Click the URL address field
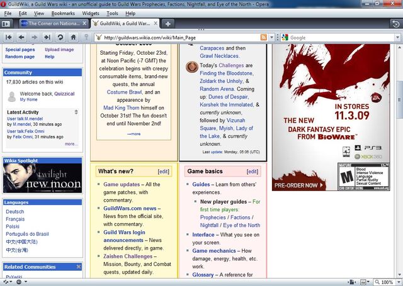Screen dimensions: 403x286 [181, 38]
